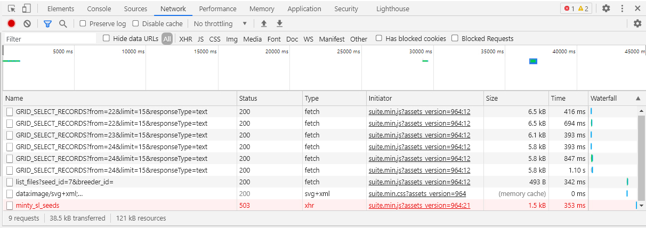Clear the network log
The image size is (646, 228).
pyautogui.click(x=27, y=23)
